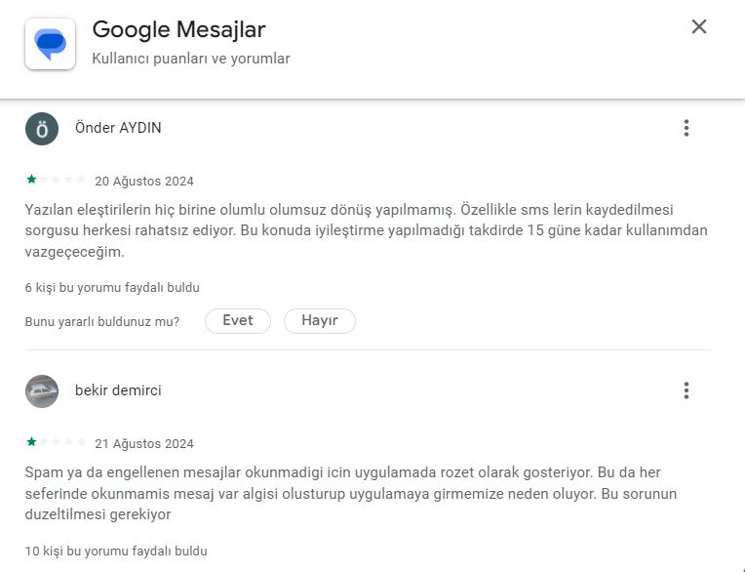Image resolution: width=745 pixels, height=572 pixels.
Task: Click the date 21 Ağustos 2024
Action: [x=144, y=443]
